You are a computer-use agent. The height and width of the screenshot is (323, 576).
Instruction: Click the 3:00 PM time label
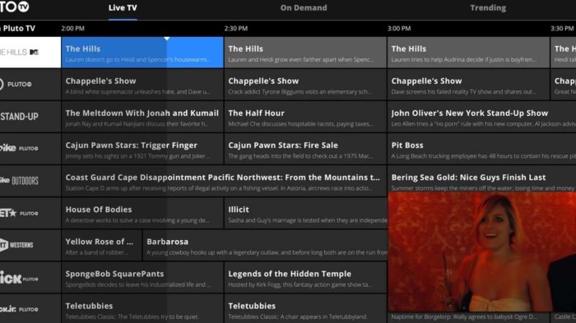click(x=399, y=28)
